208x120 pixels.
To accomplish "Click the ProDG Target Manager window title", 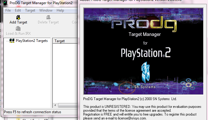I will click(41, 3).
